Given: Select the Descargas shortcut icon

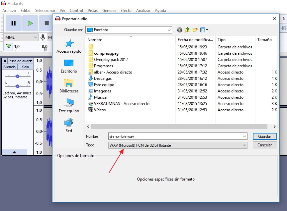Looking at the screenshot, I should pyautogui.click(x=91, y=78).
